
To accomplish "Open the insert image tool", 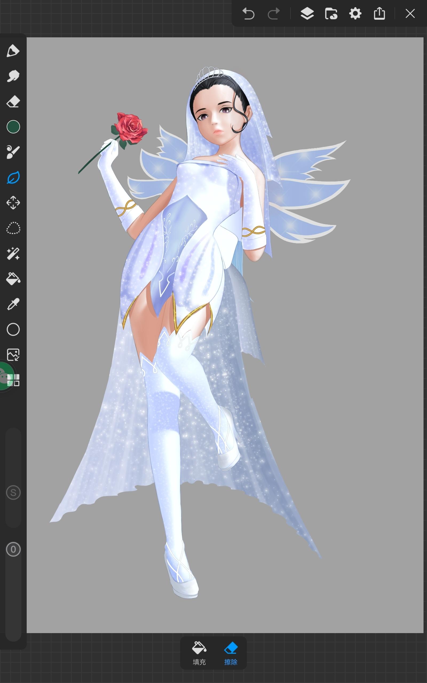I will coord(13,355).
